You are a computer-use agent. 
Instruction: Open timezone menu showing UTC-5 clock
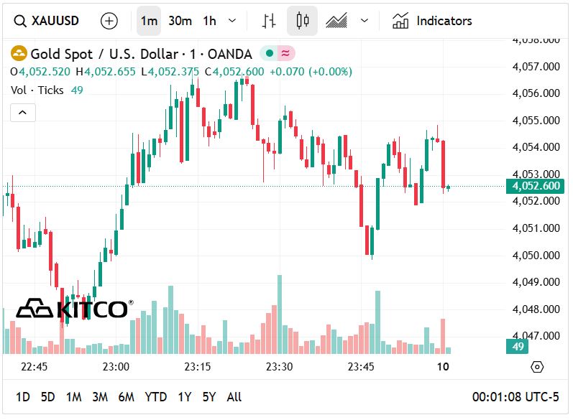515,397
